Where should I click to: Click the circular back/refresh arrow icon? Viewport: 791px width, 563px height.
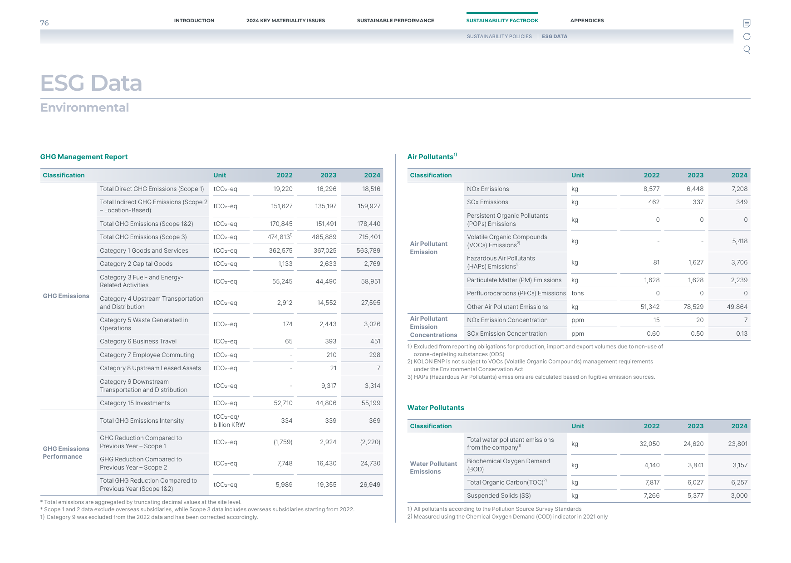(747, 36)
